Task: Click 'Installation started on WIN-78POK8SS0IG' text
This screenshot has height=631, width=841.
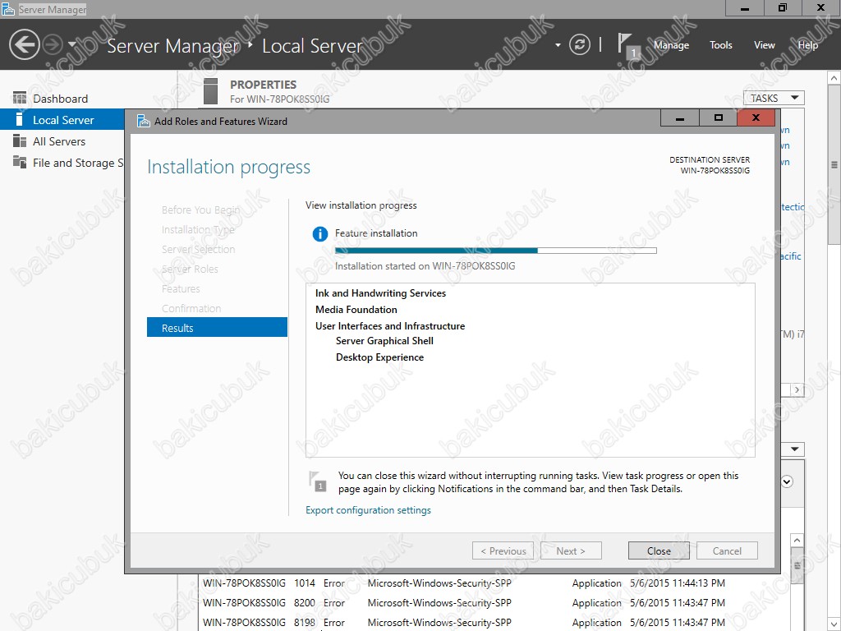Action: [x=425, y=266]
